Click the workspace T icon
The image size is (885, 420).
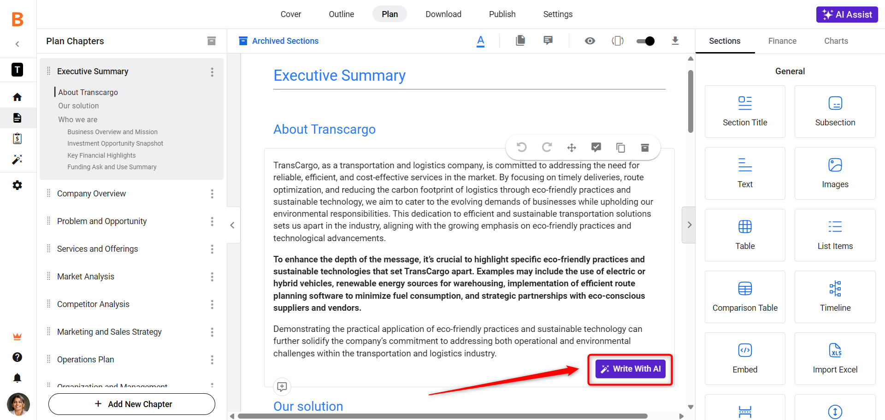[17, 70]
